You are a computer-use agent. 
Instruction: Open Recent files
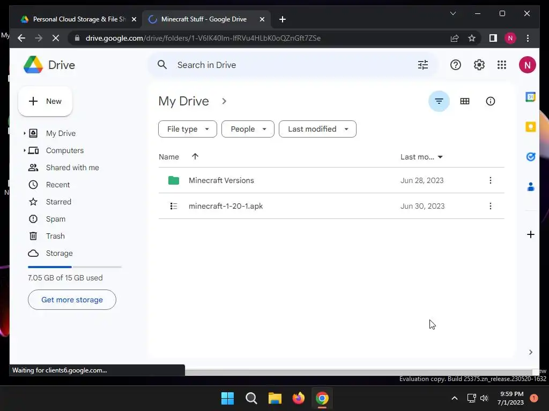pyautogui.click(x=58, y=185)
